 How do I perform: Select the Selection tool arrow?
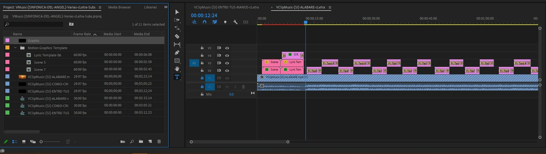pyautogui.click(x=177, y=12)
